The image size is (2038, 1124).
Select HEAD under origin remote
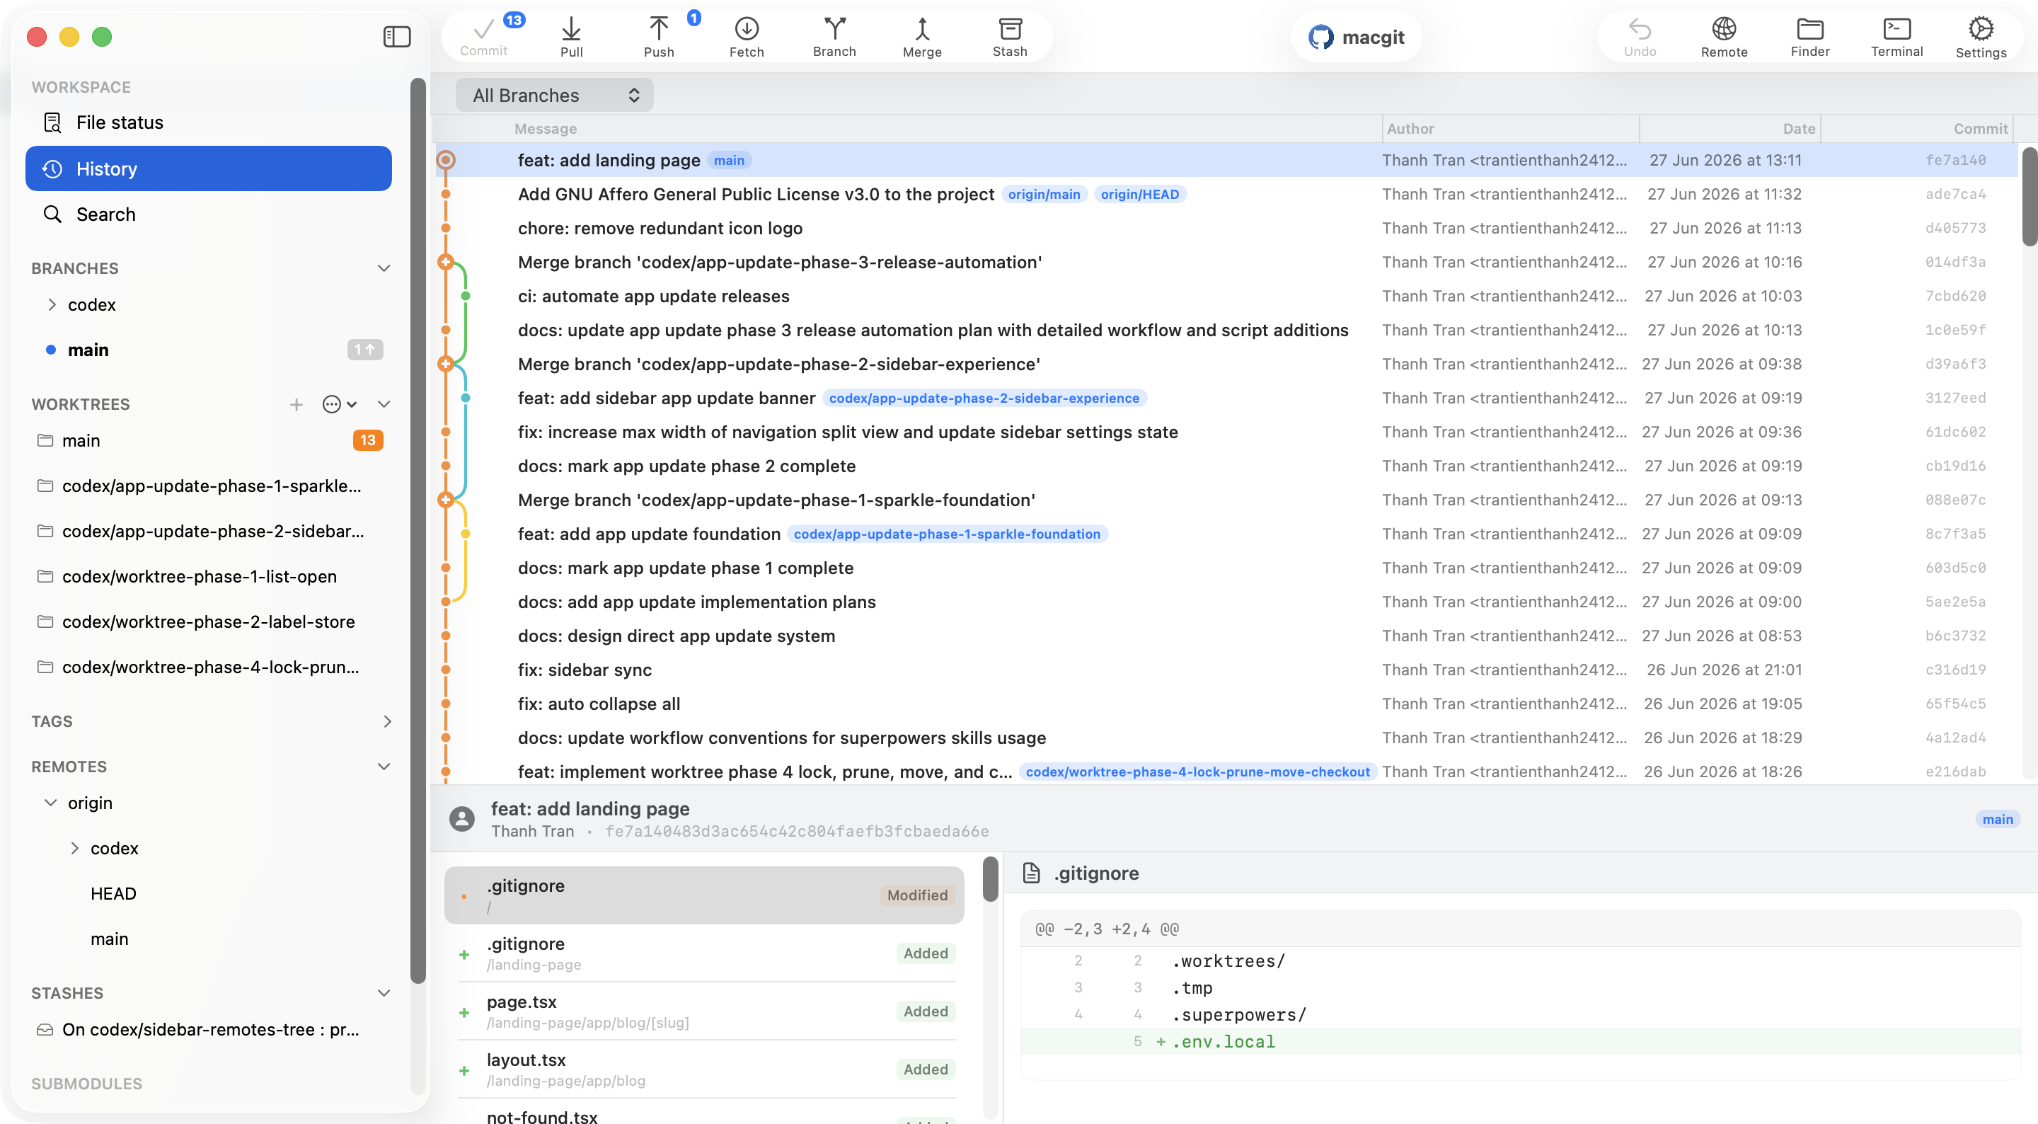[x=113, y=894]
